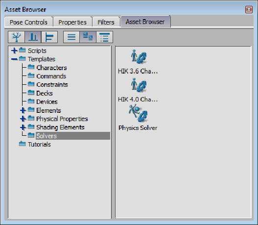The height and width of the screenshot is (225, 258).
Task: Expand the Scripts folder
Action: pos(14,50)
